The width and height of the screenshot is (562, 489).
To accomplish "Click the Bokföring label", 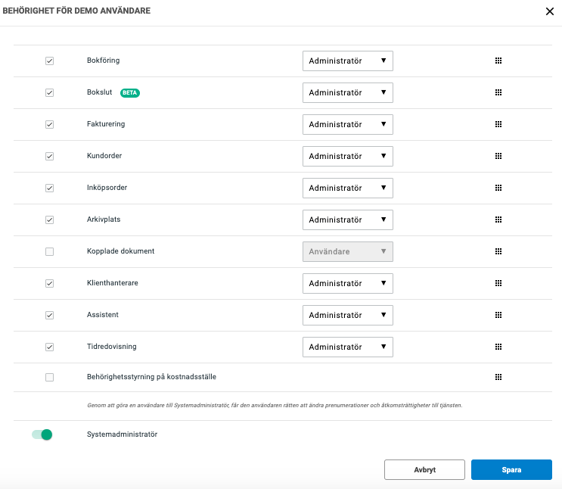I will click(103, 61).
